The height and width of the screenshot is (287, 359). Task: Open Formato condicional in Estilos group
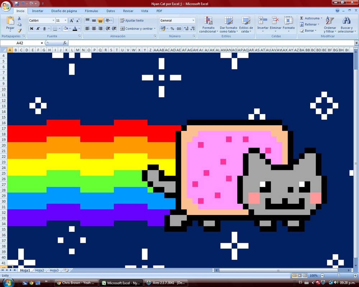point(208,24)
